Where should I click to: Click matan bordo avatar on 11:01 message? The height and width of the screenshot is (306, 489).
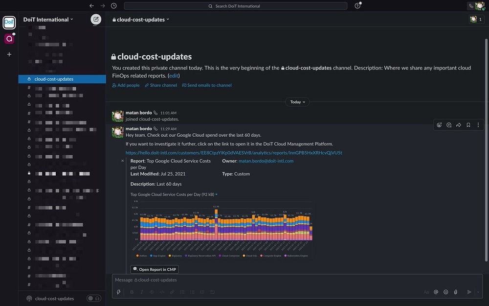tap(117, 116)
